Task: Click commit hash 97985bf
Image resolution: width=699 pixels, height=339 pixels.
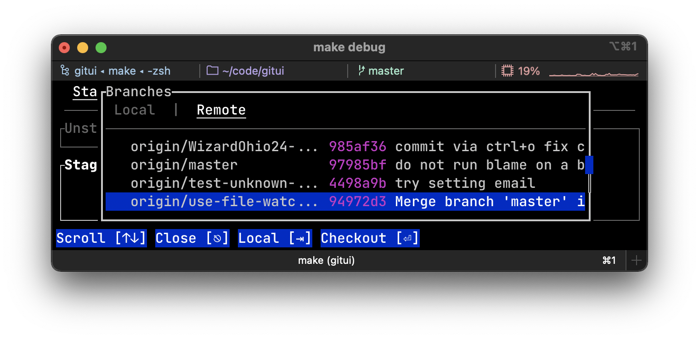Action: [x=358, y=165]
